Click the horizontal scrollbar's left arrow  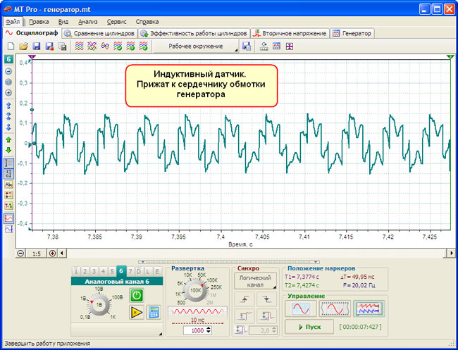63,253
